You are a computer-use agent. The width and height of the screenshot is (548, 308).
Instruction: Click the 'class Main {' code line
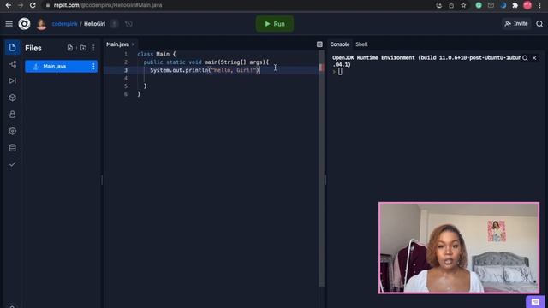click(157, 54)
